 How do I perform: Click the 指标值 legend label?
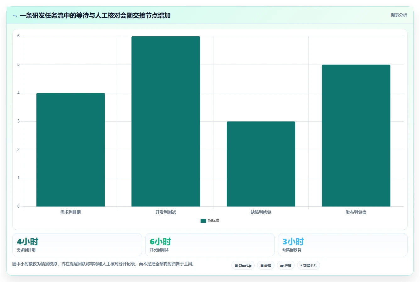(214, 221)
